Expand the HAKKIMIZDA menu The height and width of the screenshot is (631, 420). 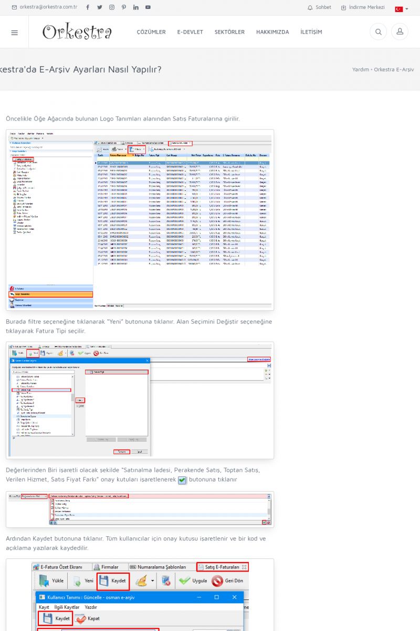[272, 32]
